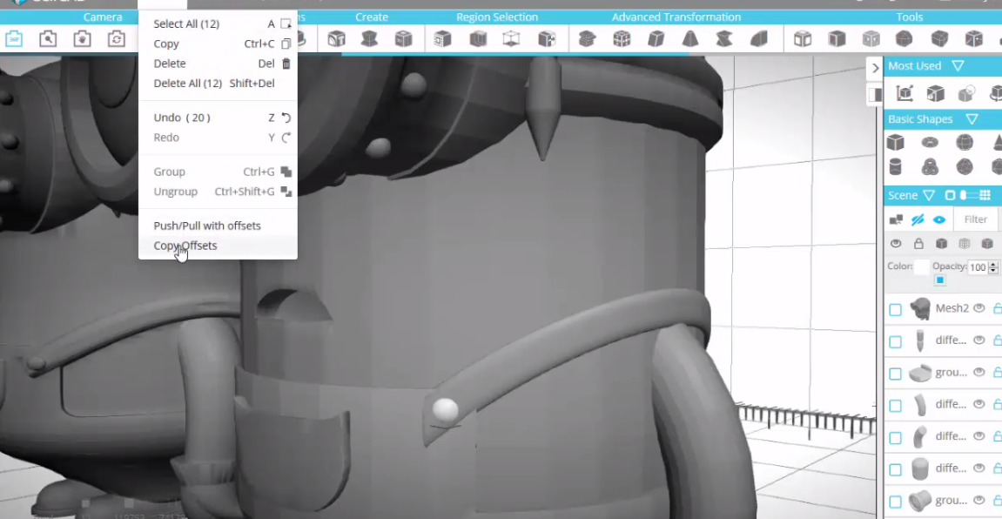This screenshot has width=1002, height=519.
Task: Toggle visibility eye of Mesh2
Action: click(x=979, y=308)
